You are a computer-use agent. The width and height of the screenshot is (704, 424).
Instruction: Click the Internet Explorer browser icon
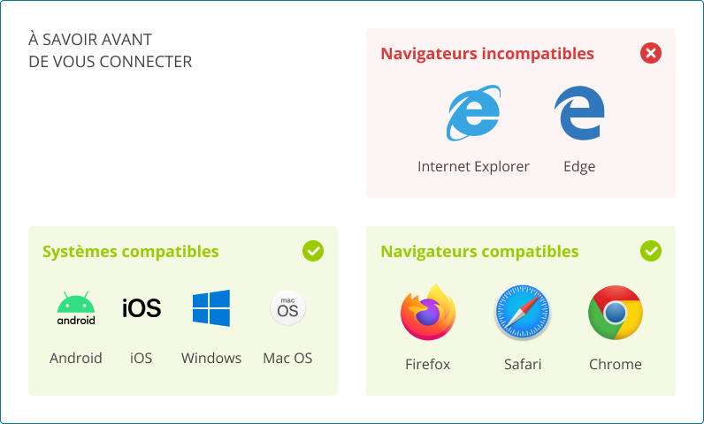pos(473,114)
